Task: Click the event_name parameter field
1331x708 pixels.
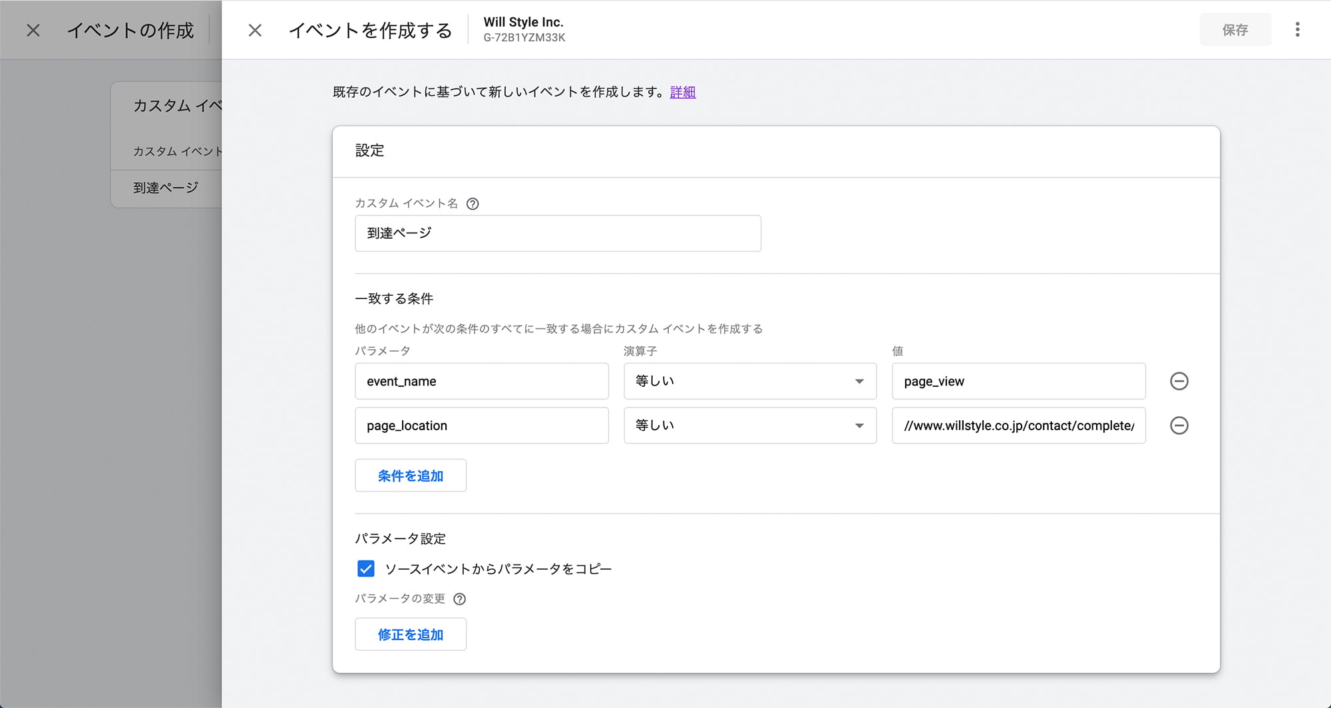Action: 481,381
